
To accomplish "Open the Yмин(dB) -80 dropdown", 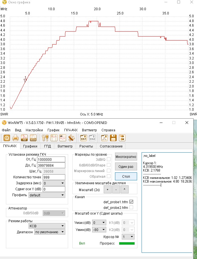I will [99, 230].
